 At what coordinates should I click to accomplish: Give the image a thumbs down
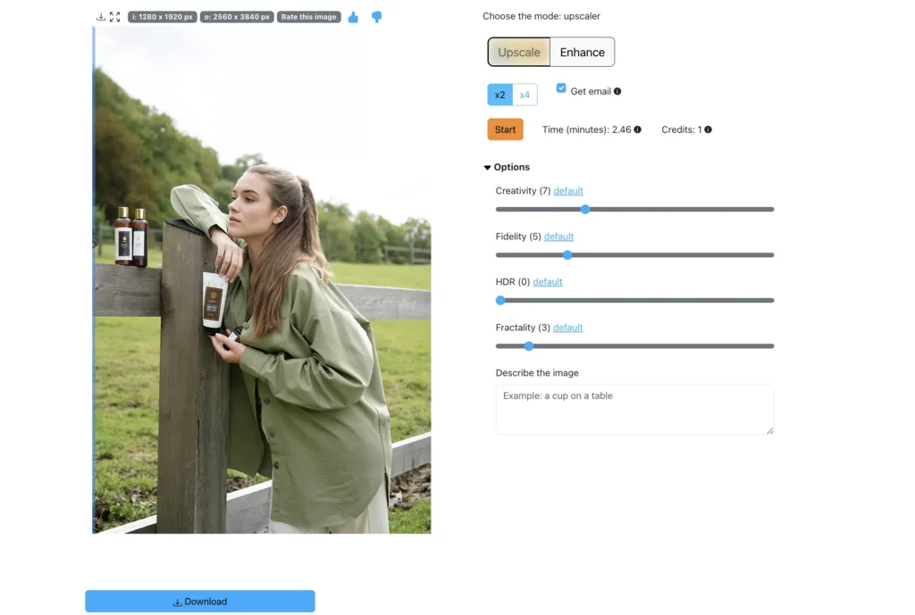[x=376, y=17]
